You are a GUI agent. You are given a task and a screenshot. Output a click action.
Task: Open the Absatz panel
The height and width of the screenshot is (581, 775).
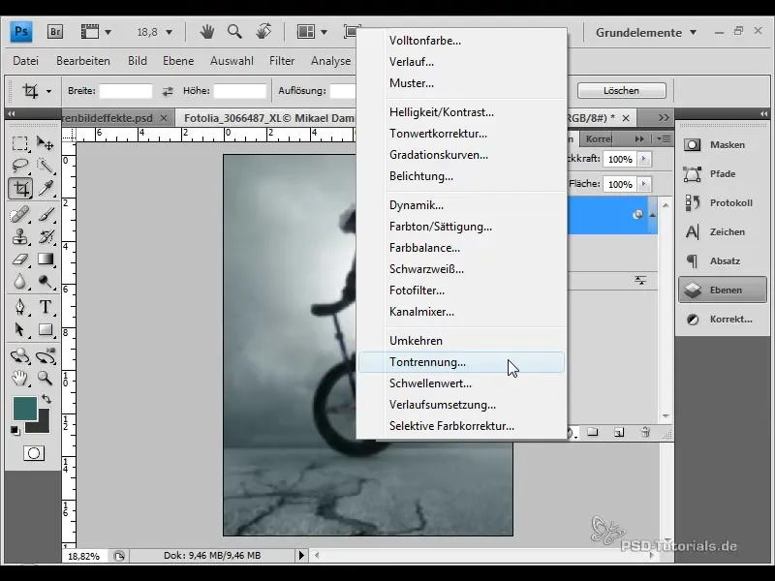(722, 260)
